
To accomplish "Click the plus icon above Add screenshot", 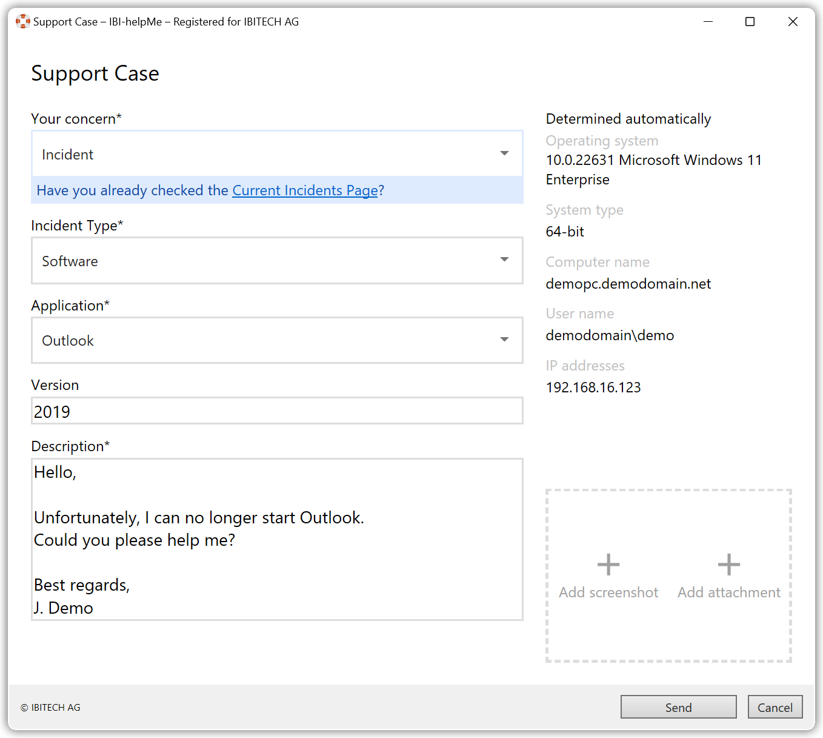I will (x=608, y=565).
